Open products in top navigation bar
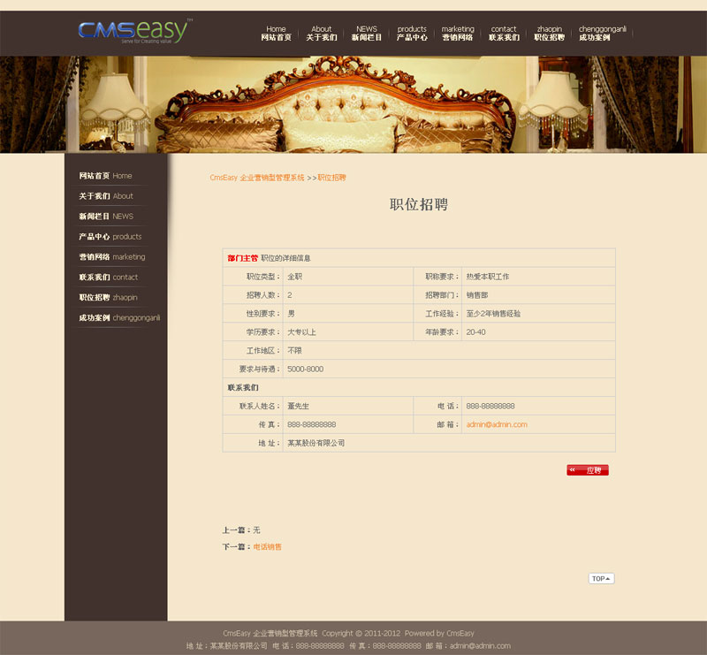This screenshot has height=655, width=707. click(412, 34)
